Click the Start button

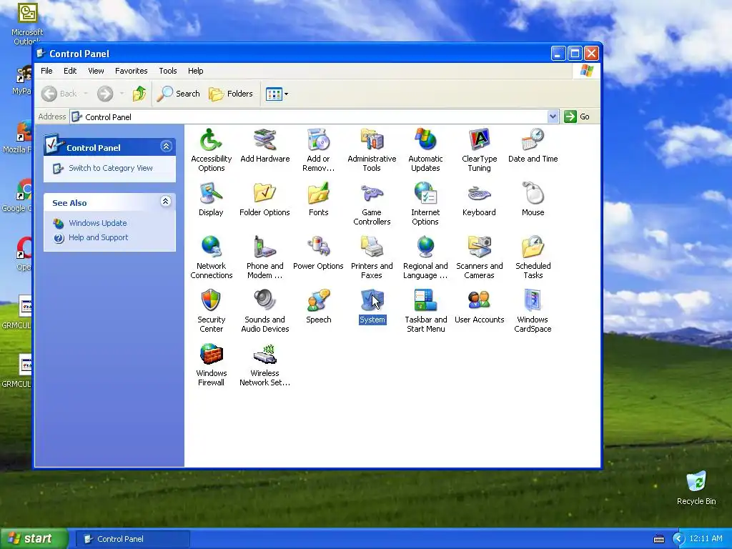(x=33, y=539)
